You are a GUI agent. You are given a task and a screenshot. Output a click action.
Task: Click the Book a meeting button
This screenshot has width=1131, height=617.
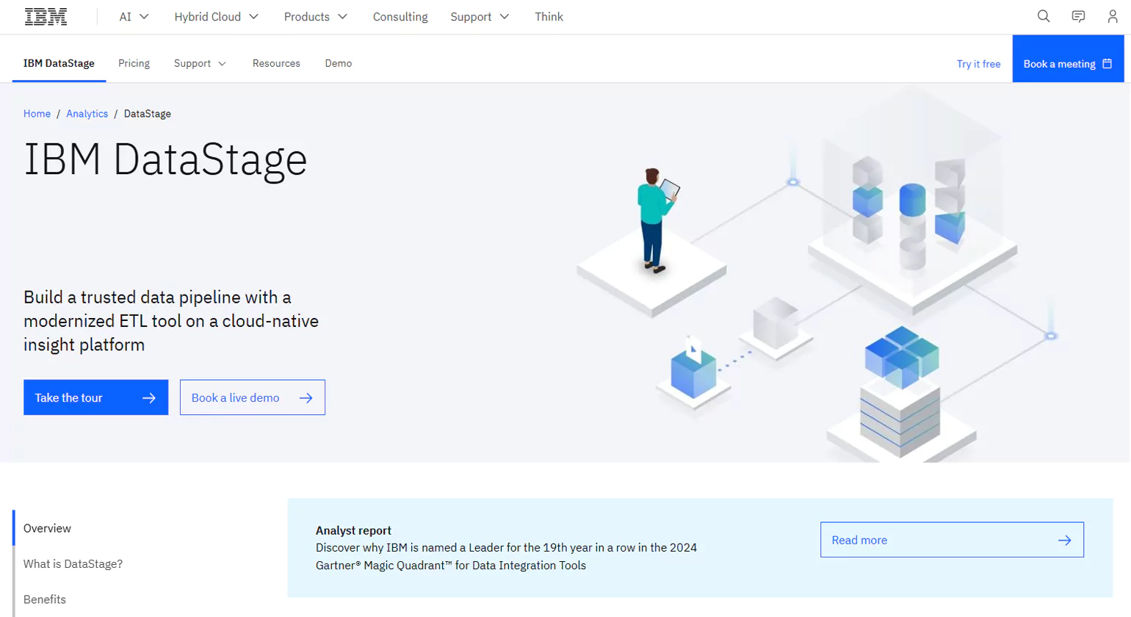click(x=1060, y=64)
